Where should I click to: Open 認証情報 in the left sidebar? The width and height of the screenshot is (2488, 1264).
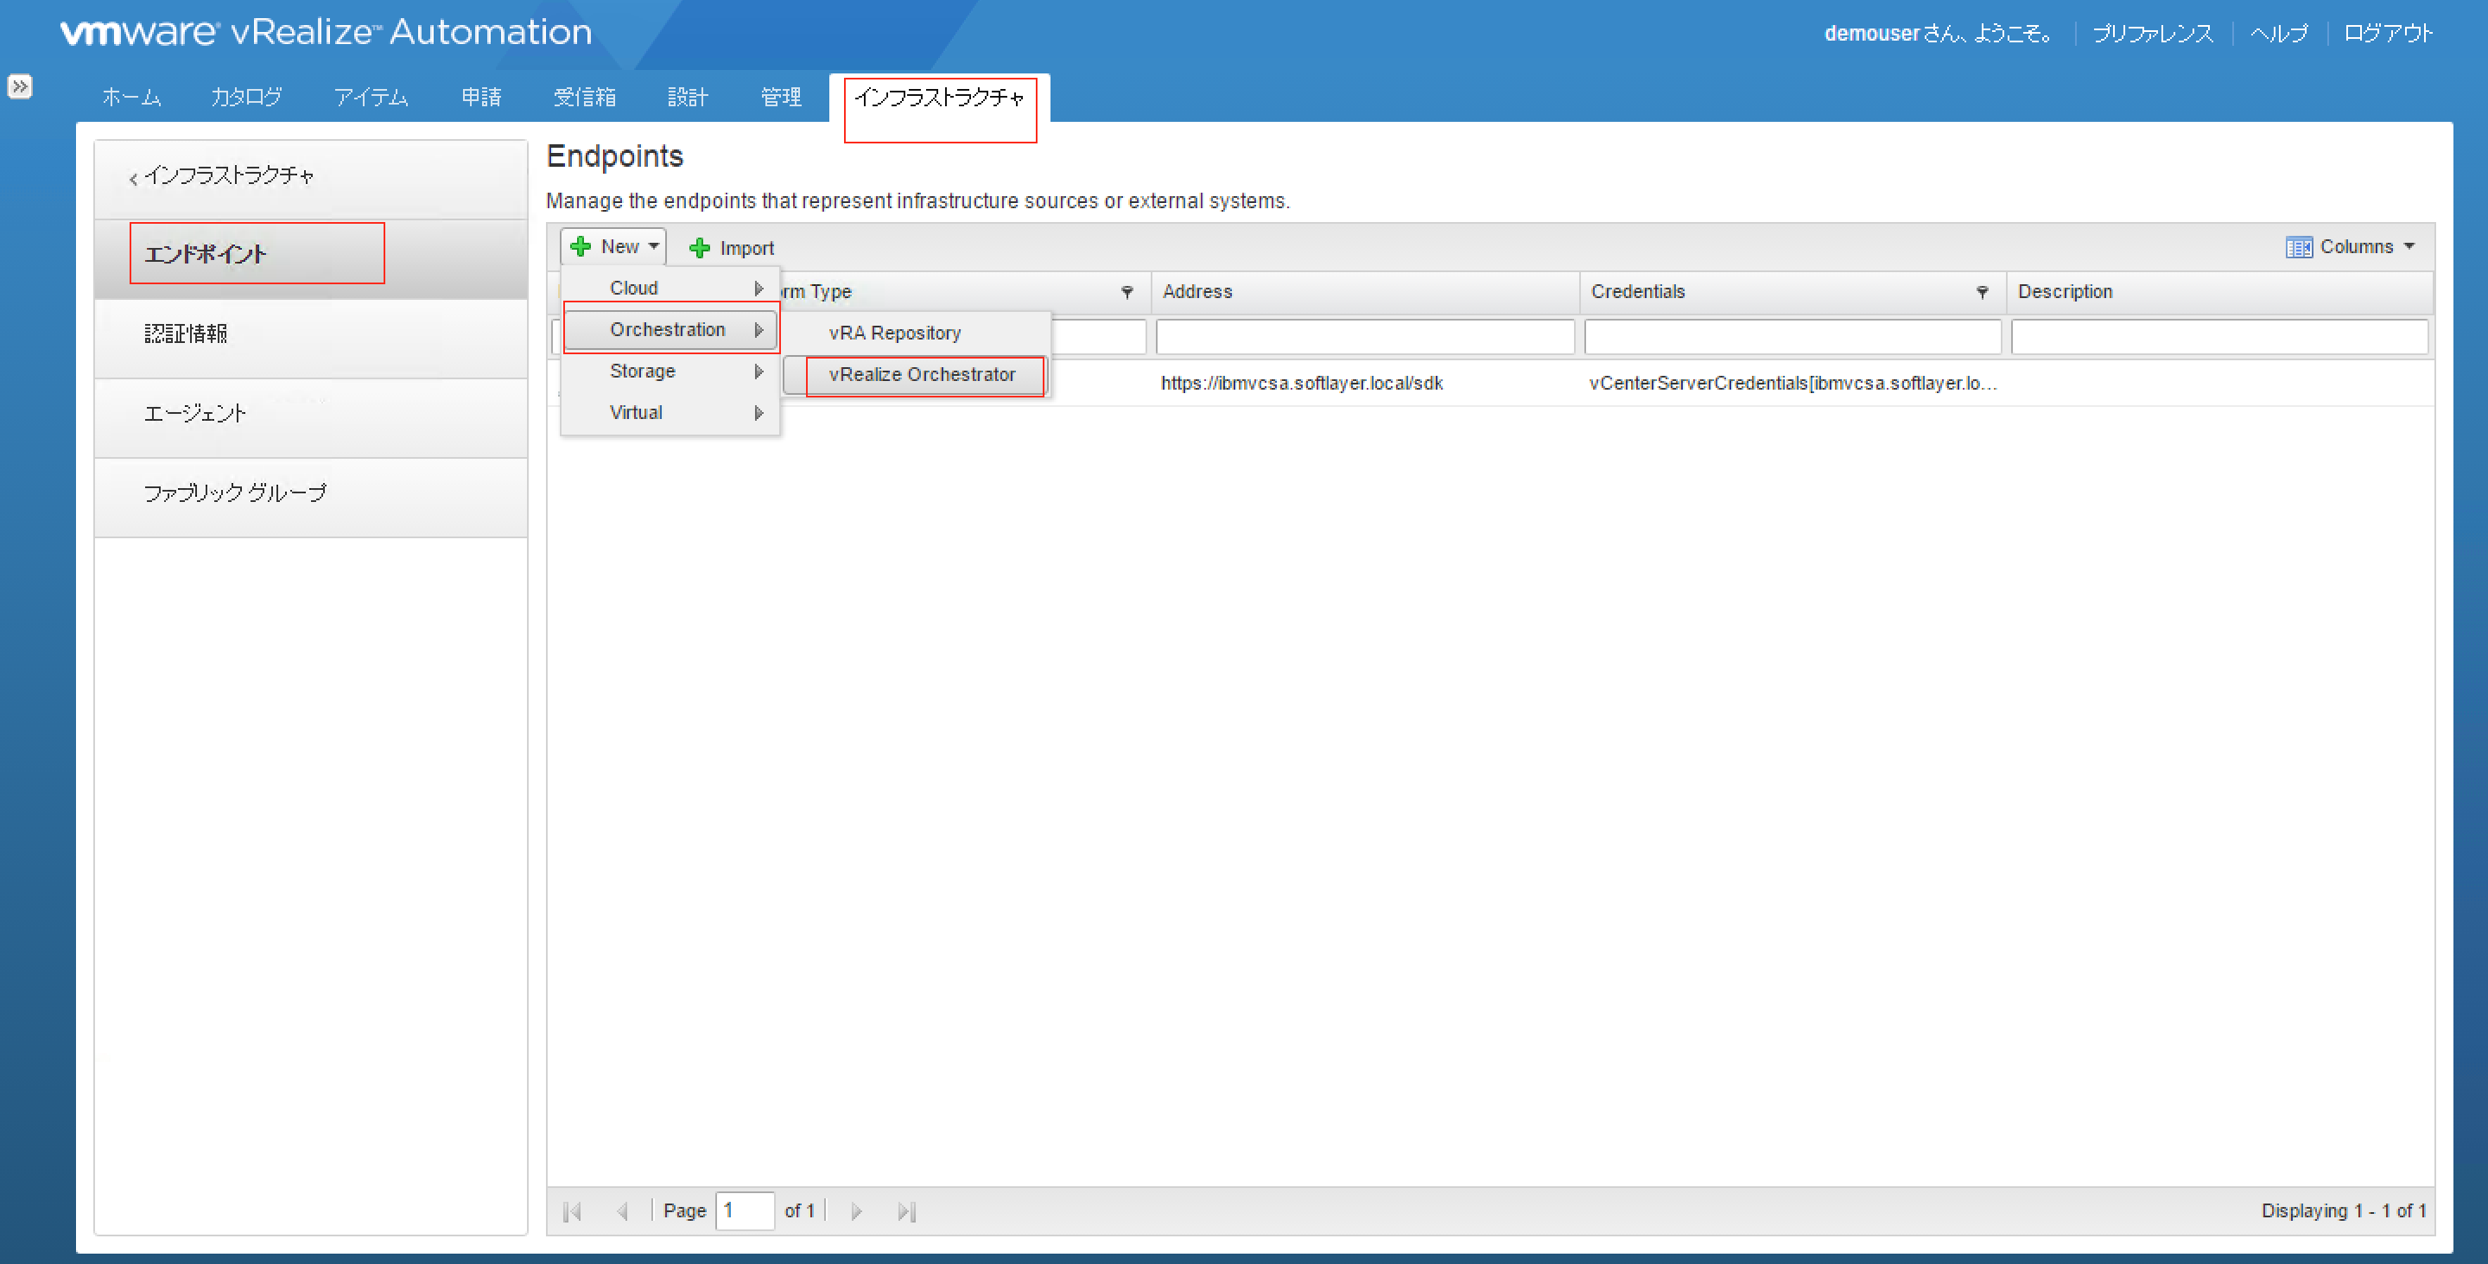pyautogui.click(x=186, y=334)
